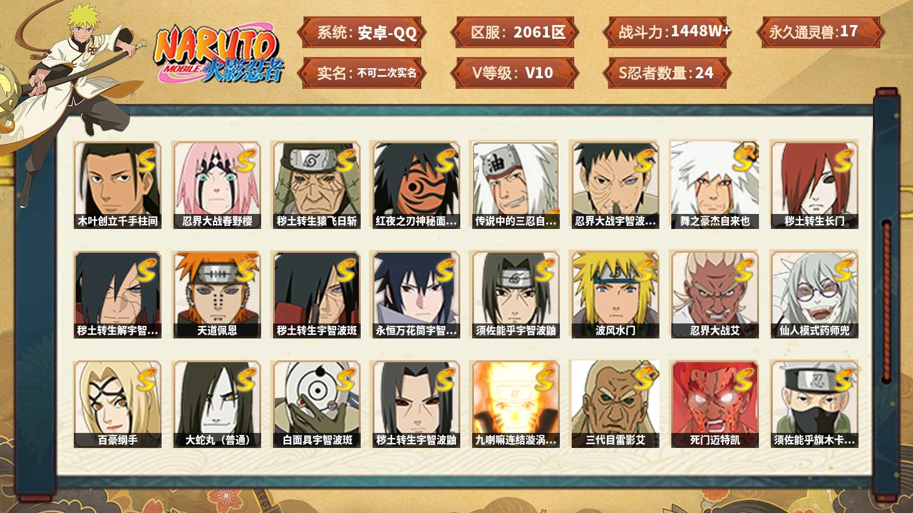Click the 秽土转生长门 ninja card
913x513 pixels.
814,185
